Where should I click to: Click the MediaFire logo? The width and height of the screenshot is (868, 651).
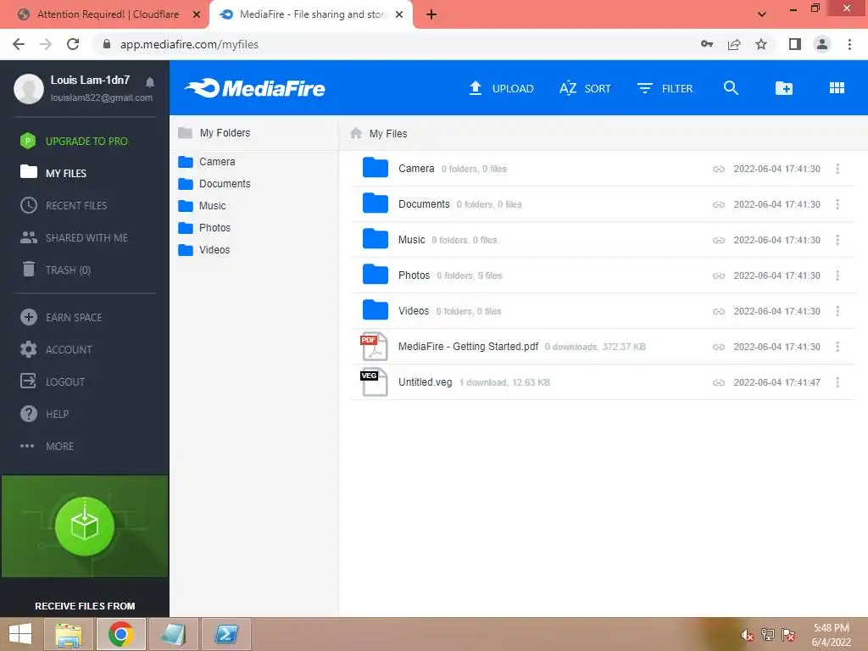[255, 88]
